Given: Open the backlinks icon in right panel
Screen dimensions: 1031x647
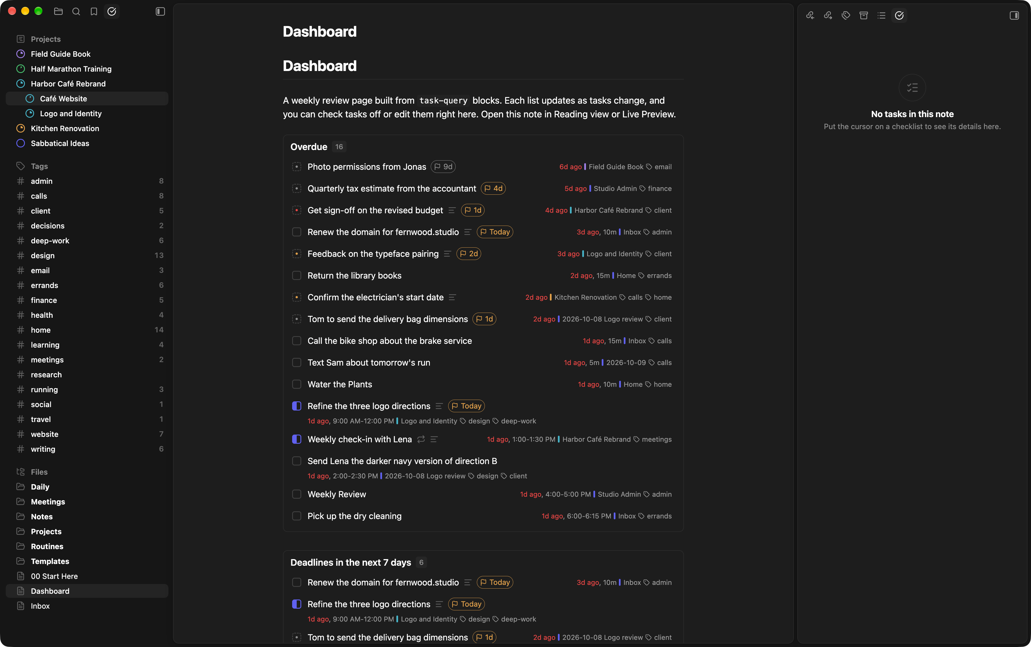Looking at the screenshot, I should click(810, 15).
